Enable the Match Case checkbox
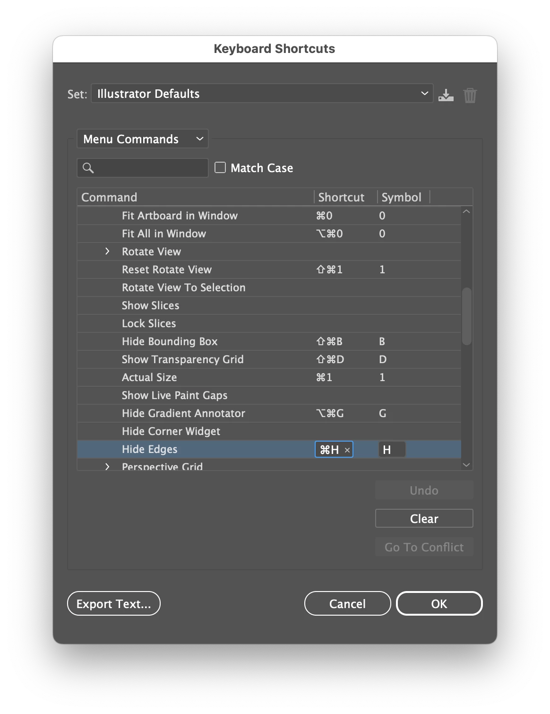This screenshot has height=714, width=550. pyautogui.click(x=220, y=167)
